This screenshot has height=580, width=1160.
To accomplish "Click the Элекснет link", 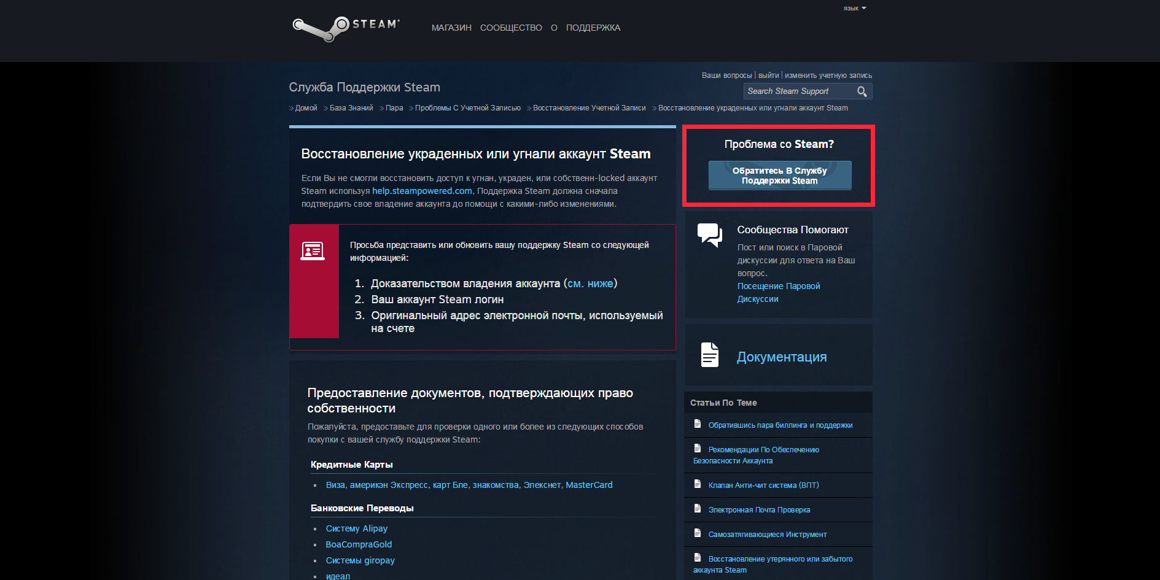I will (x=542, y=485).
